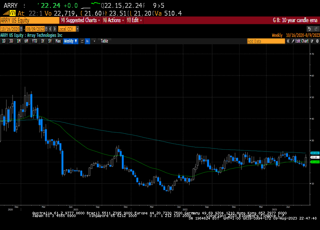Shift date range backward with left arrow
The height and width of the screenshot is (230, 320).
point(50,29)
